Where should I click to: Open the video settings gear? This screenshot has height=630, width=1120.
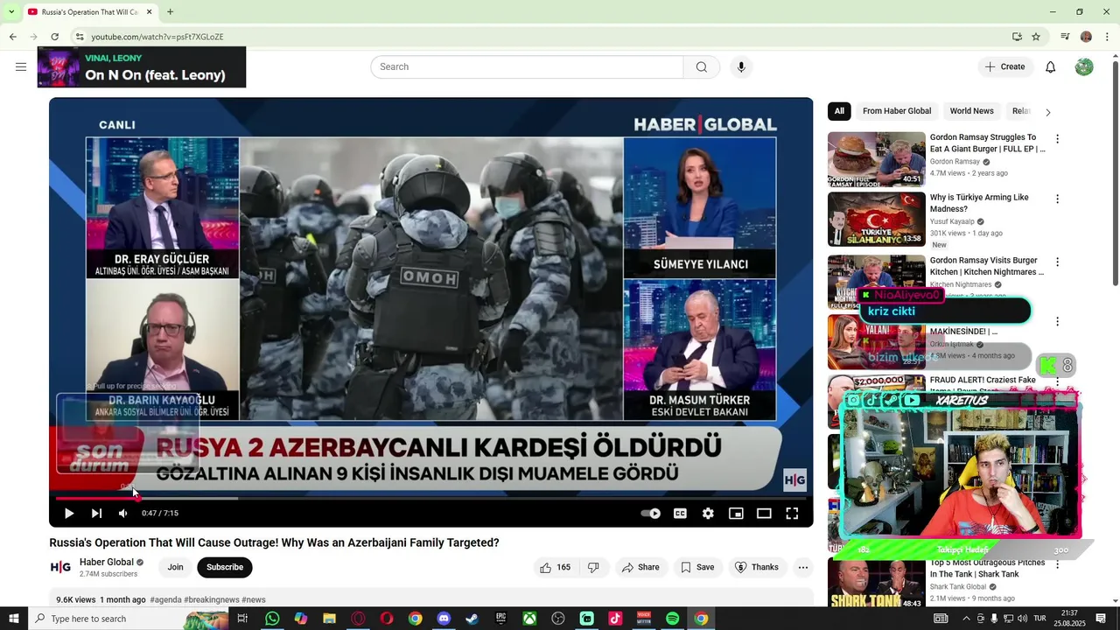(708, 514)
